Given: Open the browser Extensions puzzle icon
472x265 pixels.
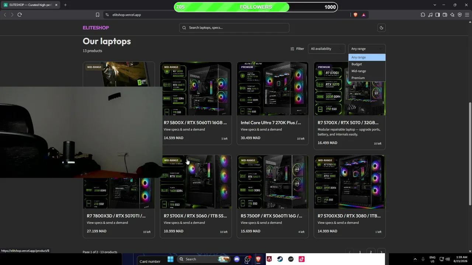Looking at the screenshot, I should point(423,15).
